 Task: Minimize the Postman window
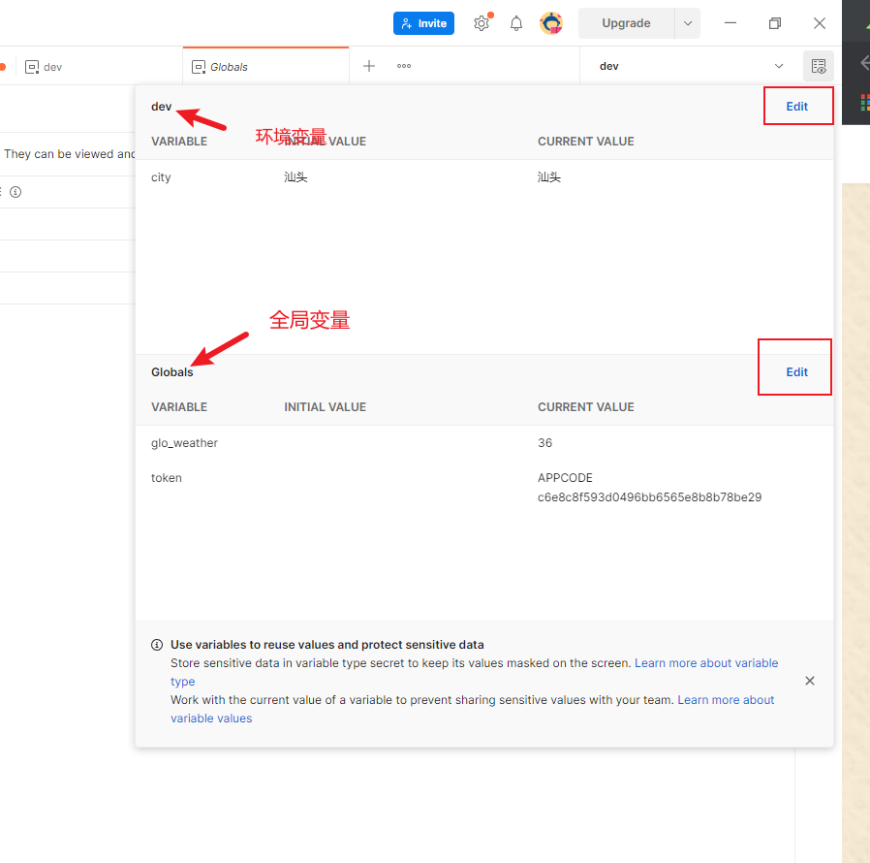click(730, 23)
